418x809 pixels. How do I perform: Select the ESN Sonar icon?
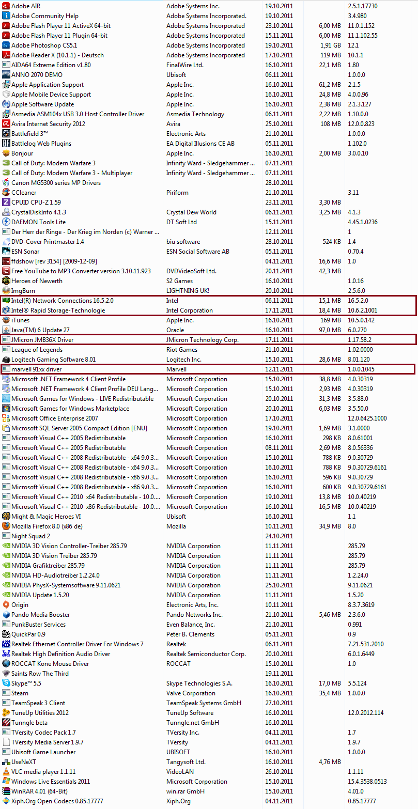tap(6, 252)
